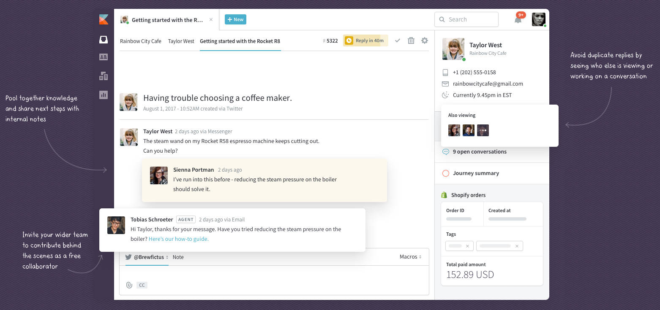
Task: Click the notifications bell icon
Action: click(x=518, y=19)
